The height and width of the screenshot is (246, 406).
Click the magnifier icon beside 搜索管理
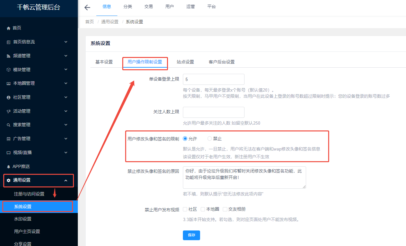(x=9, y=125)
